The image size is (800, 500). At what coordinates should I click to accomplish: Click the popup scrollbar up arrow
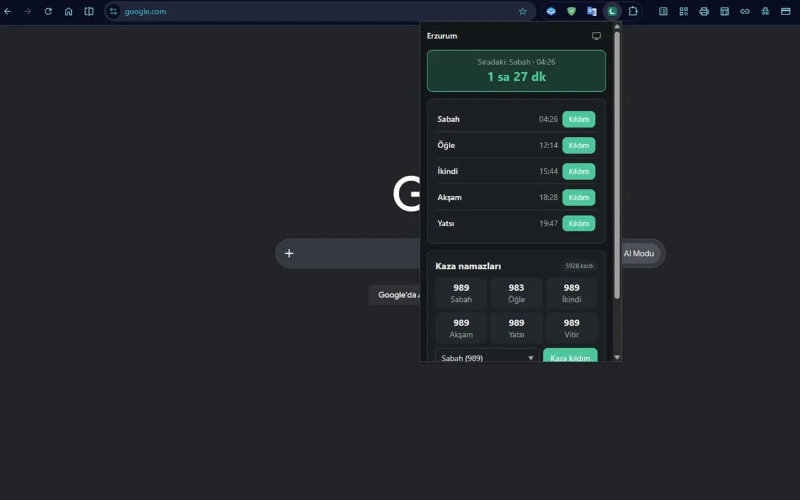click(617, 26)
